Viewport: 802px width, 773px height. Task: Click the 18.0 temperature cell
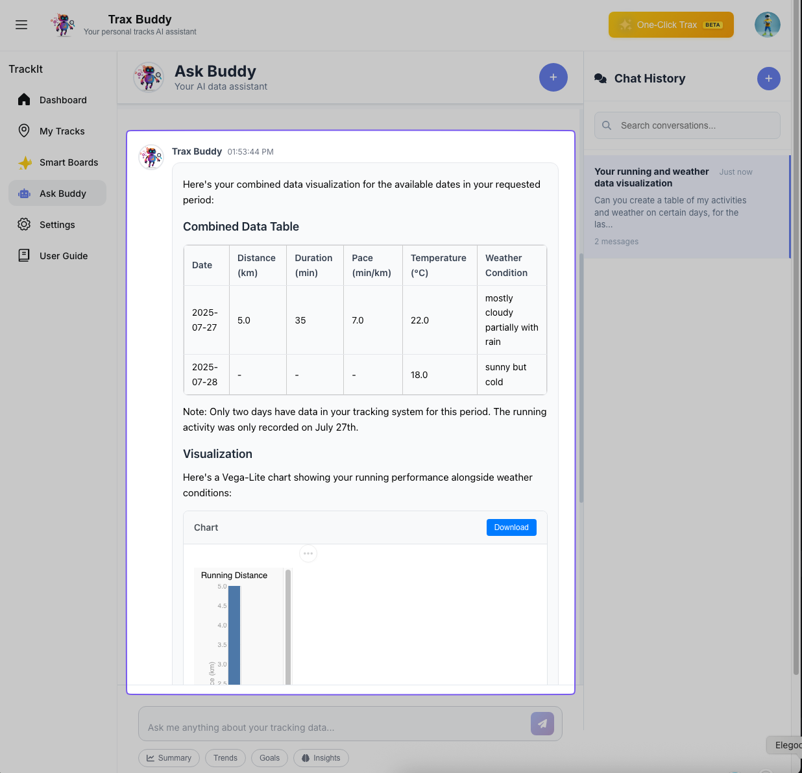tap(440, 374)
